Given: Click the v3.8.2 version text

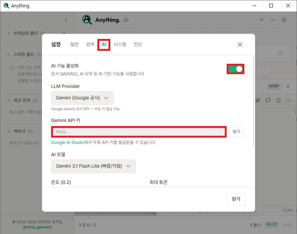Looking at the screenshot, I should pyautogui.click(x=287, y=225).
